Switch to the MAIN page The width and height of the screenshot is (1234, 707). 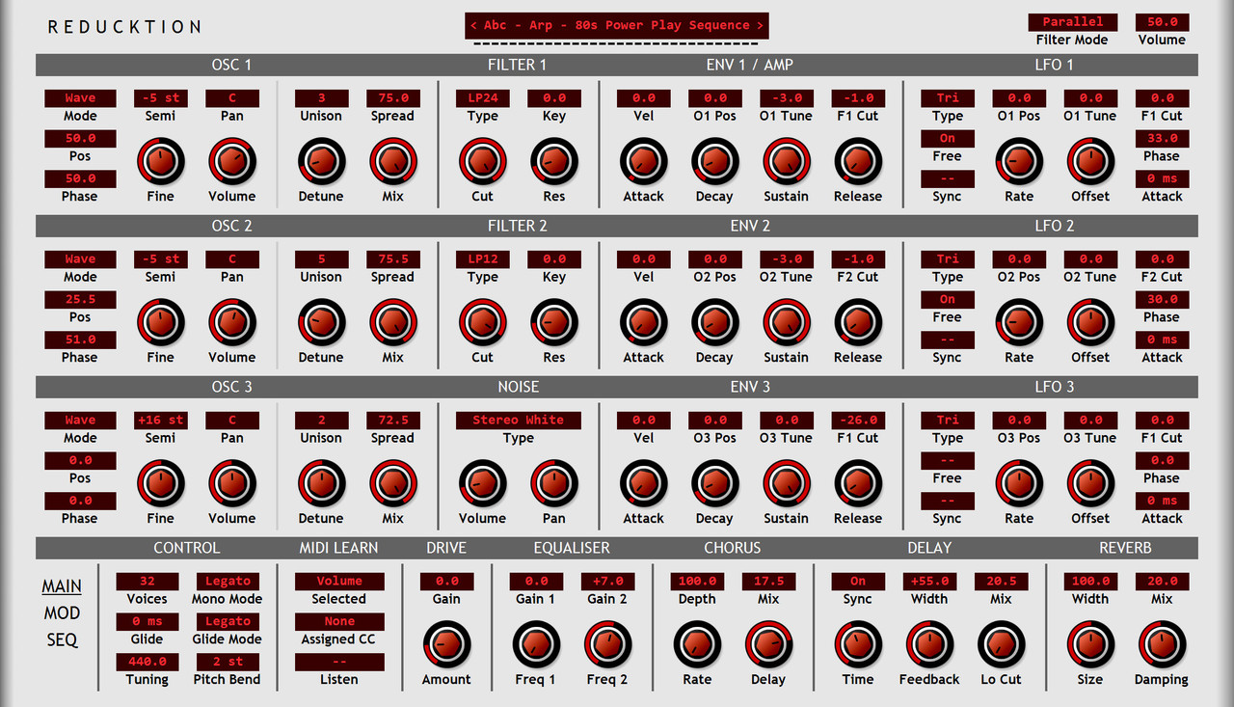click(x=62, y=586)
